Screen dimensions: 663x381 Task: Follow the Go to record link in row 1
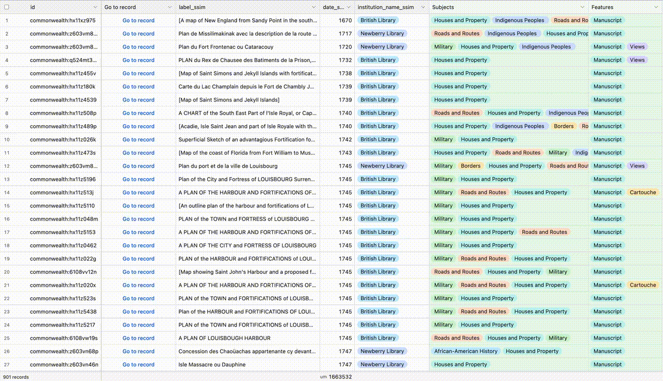point(138,20)
